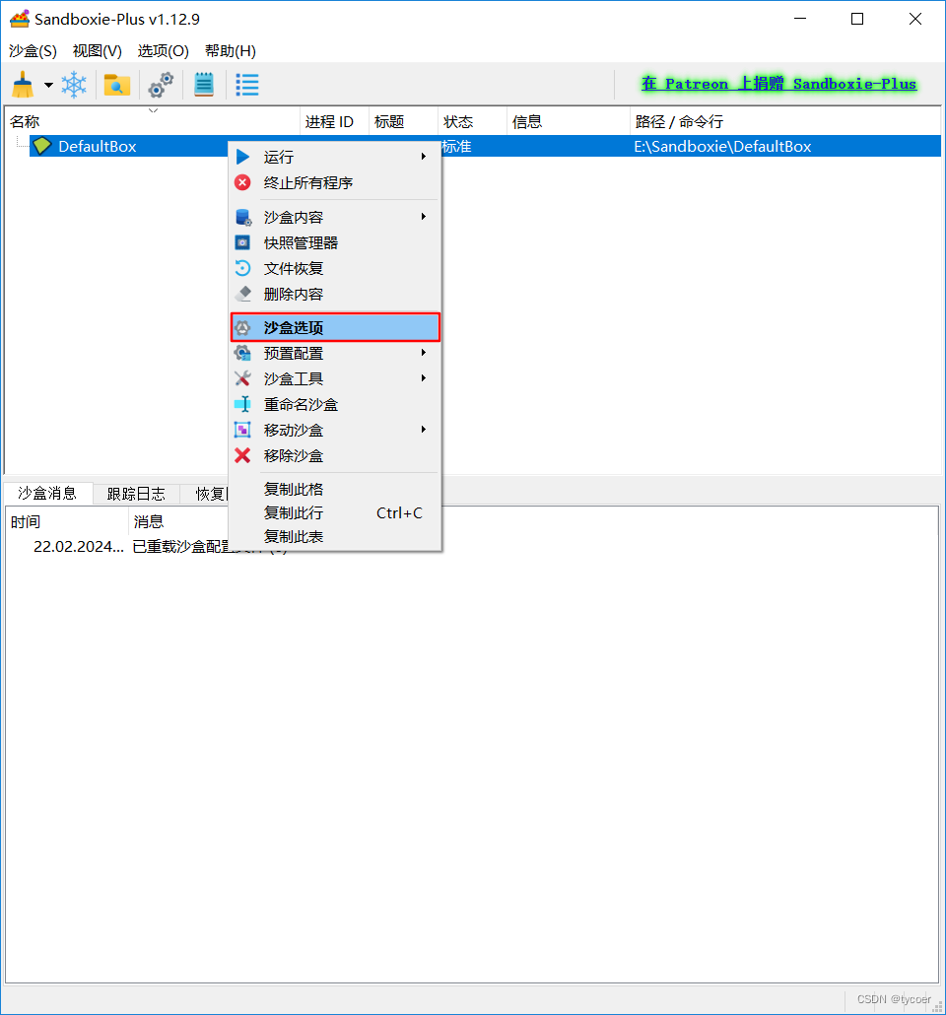This screenshot has height=1015, width=946.
Task: Expand the 沙盒内容 submenu
Action: pos(423,217)
